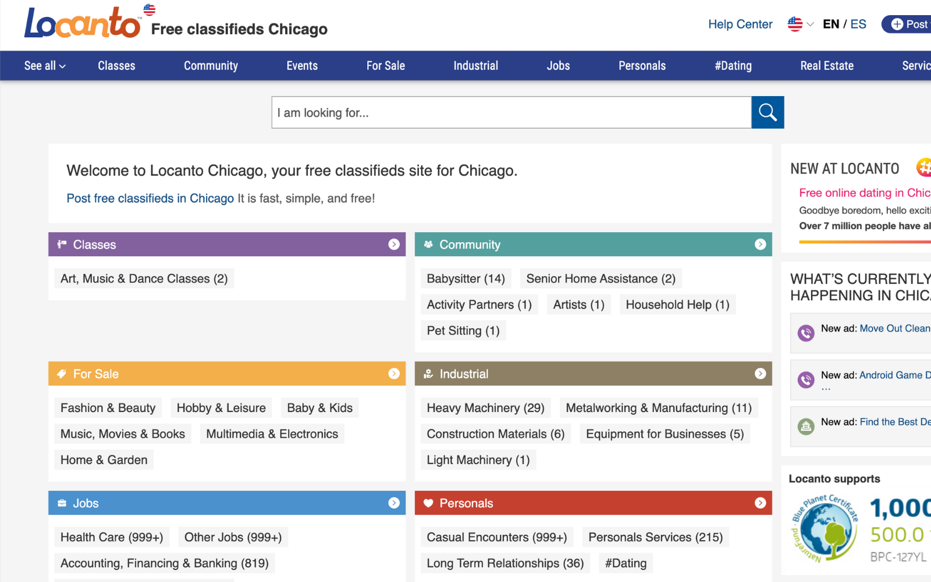The image size is (931, 582).
Task: Open Pet Sitting (1) category
Action: (x=463, y=331)
